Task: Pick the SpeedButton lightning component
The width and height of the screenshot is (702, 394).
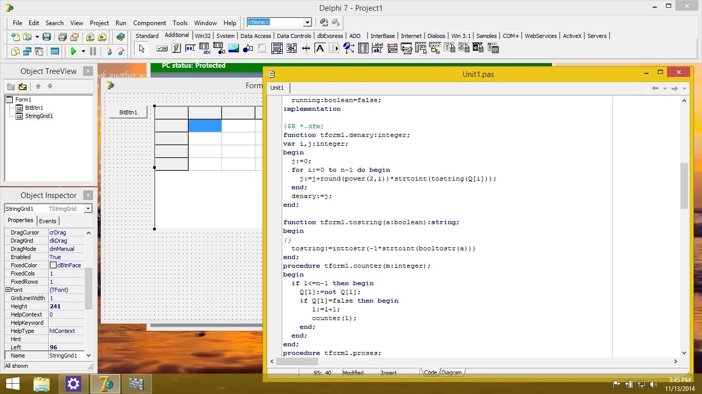Action: pos(176,49)
